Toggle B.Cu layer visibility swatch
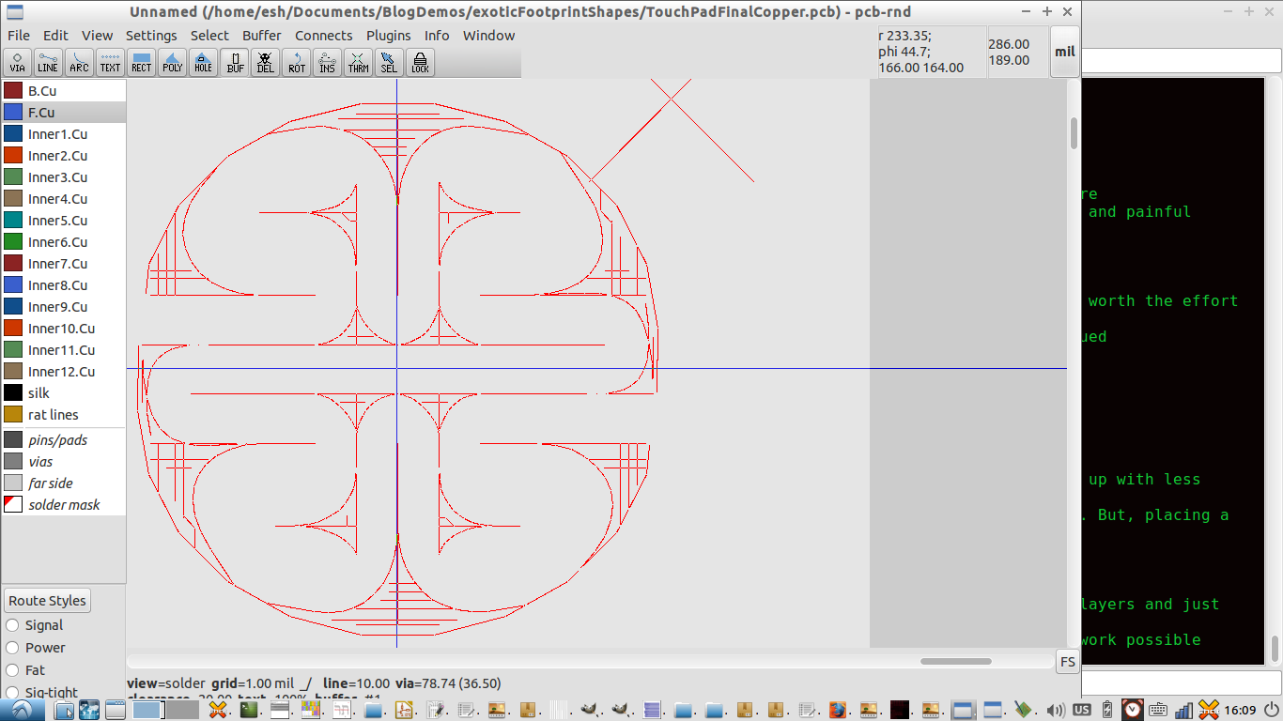 tap(13, 91)
